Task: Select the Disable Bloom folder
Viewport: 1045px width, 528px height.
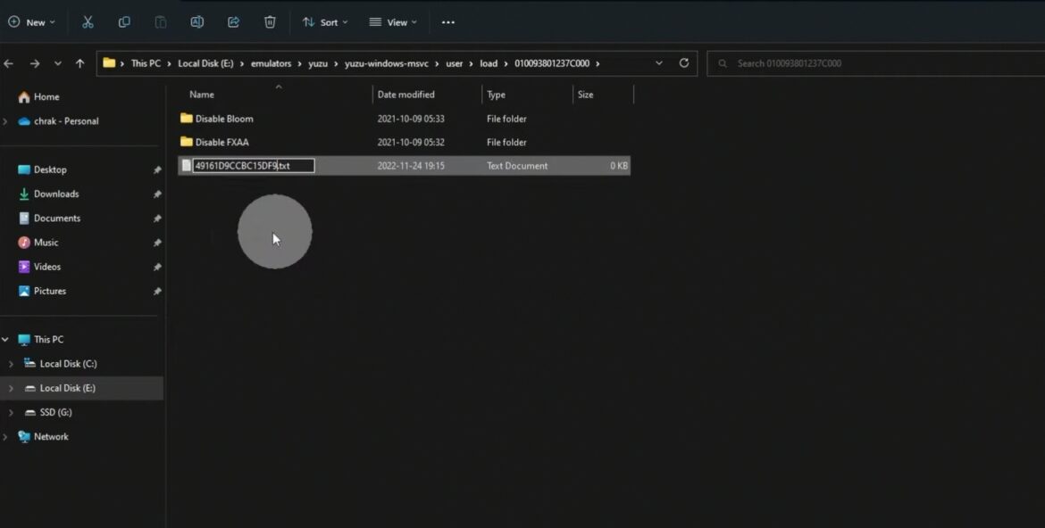Action: click(x=224, y=119)
